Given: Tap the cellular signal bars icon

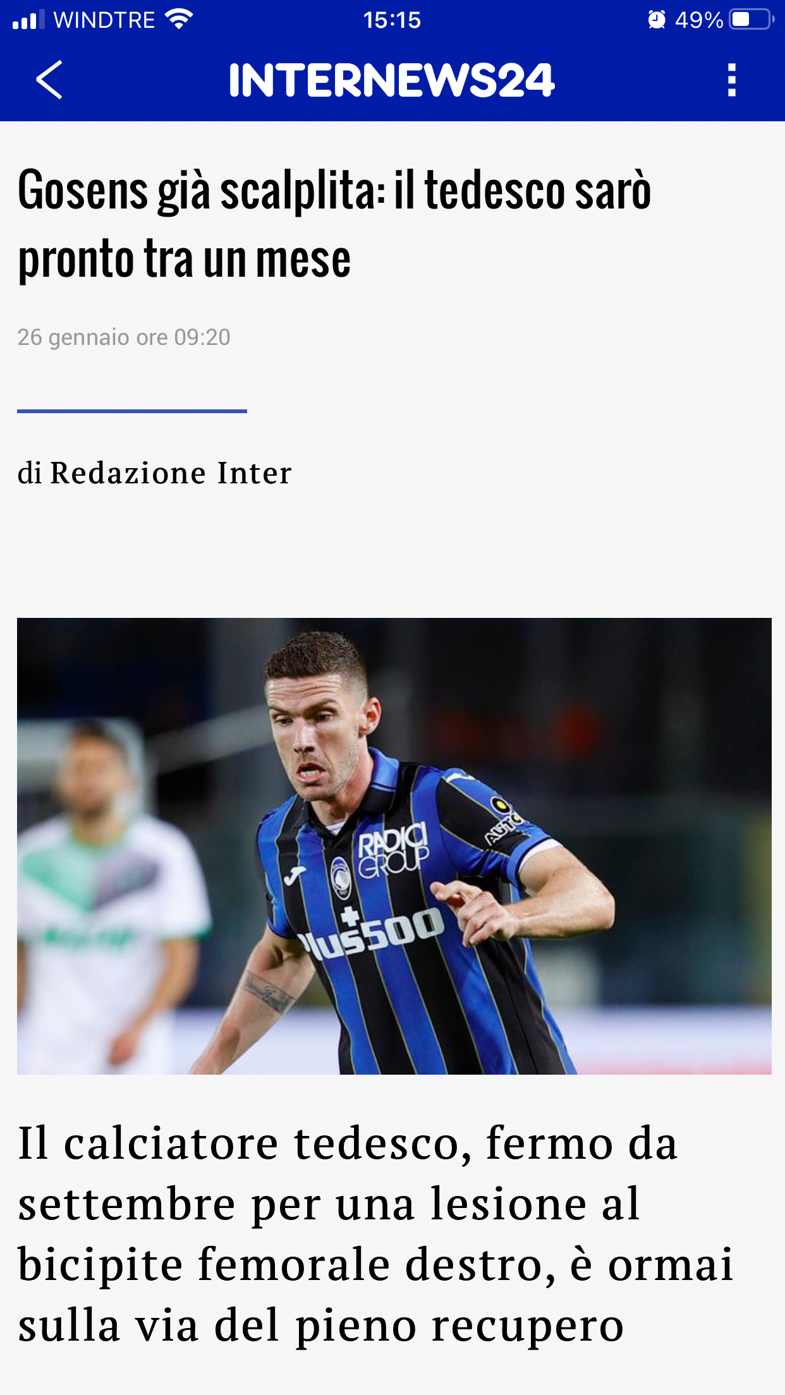Looking at the screenshot, I should point(28,20).
